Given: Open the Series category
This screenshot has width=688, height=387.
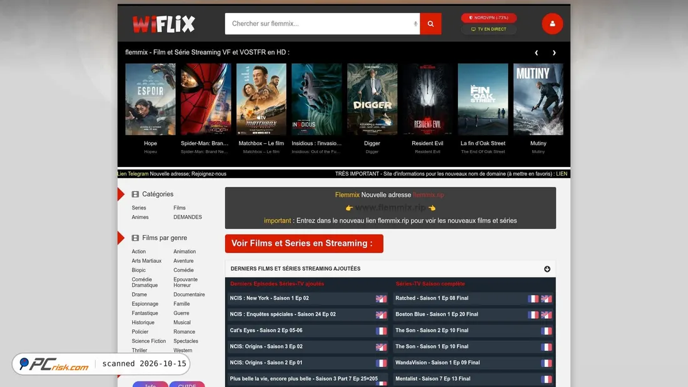Looking at the screenshot, I should click(x=139, y=208).
